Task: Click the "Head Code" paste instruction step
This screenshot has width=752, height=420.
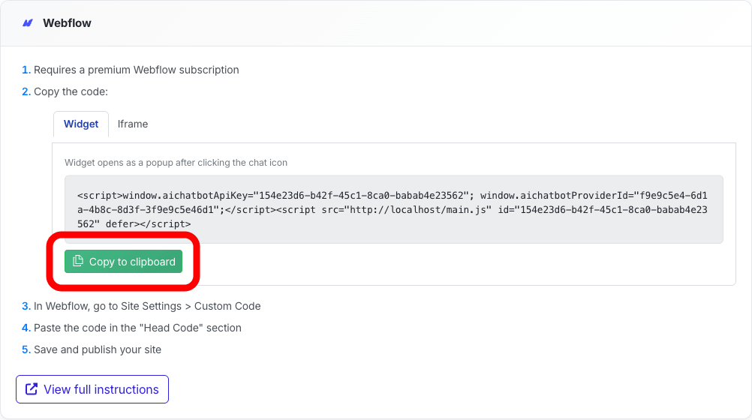Action: [x=137, y=328]
